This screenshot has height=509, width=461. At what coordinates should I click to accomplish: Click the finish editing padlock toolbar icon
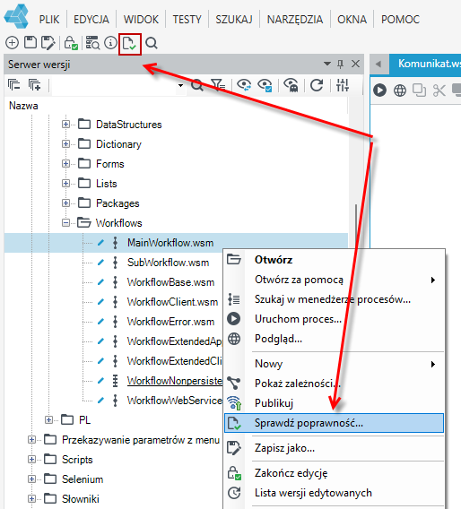click(x=71, y=43)
